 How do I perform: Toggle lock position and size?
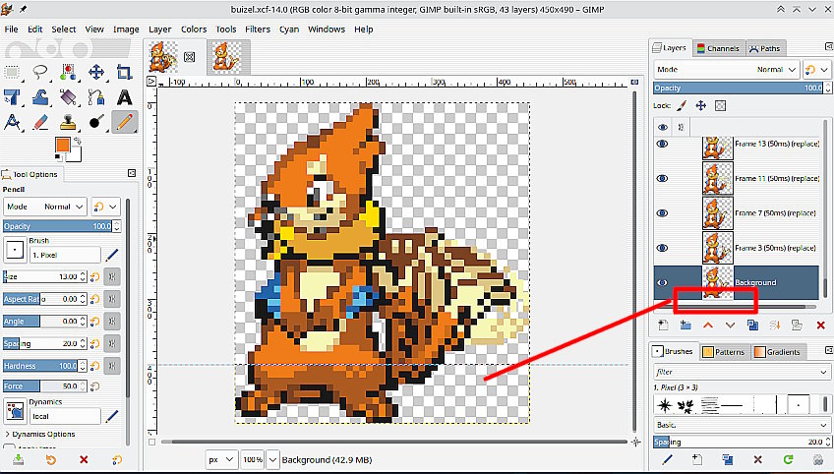[x=701, y=106]
